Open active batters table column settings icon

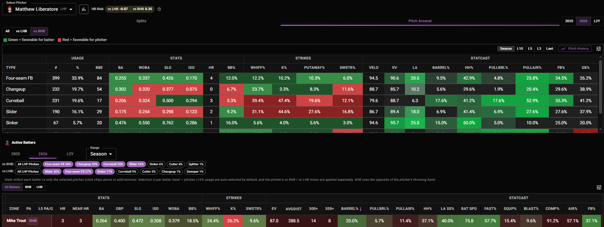click(599, 187)
